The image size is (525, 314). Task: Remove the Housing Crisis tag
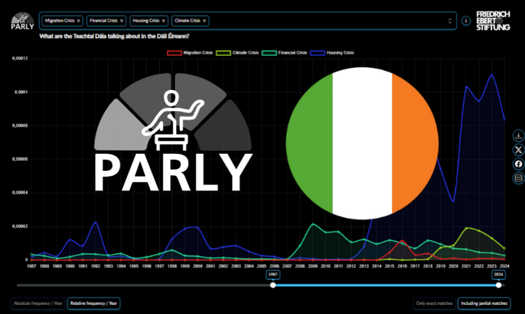(164, 21)
